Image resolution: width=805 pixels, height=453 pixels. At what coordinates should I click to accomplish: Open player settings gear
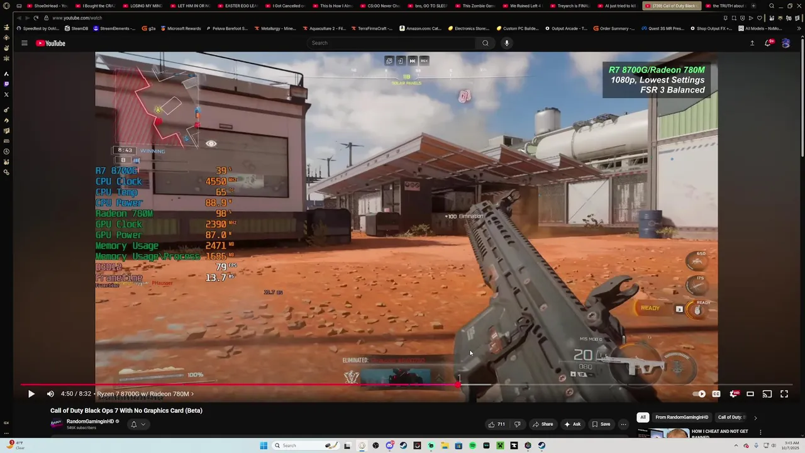(x=733, y=394)
